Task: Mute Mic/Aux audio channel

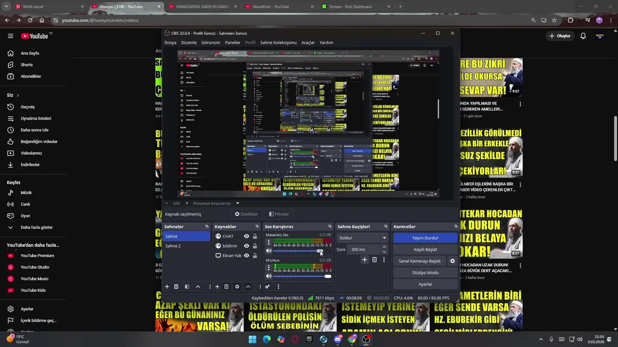Action: pos(268,276)
